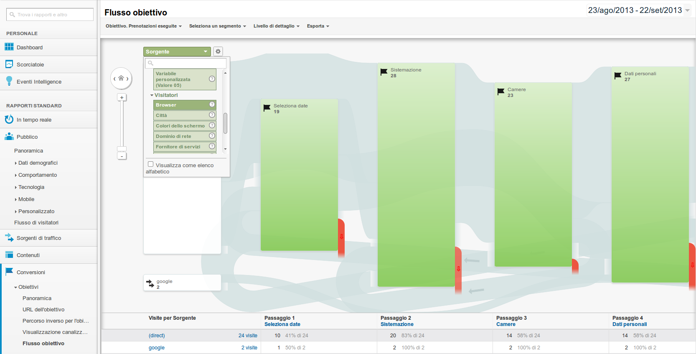Image resolution: width=696 pixels, height=354 pixels.
Task: Open the Sorgente dimension dropdown
Action: tap(177, 51)
